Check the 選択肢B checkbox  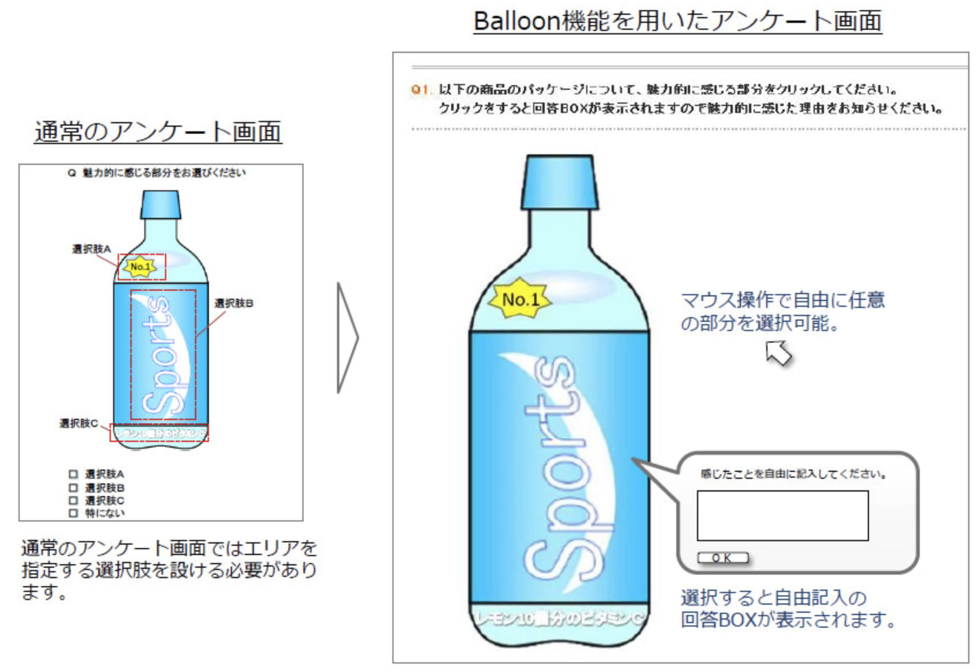pos(73,488)
